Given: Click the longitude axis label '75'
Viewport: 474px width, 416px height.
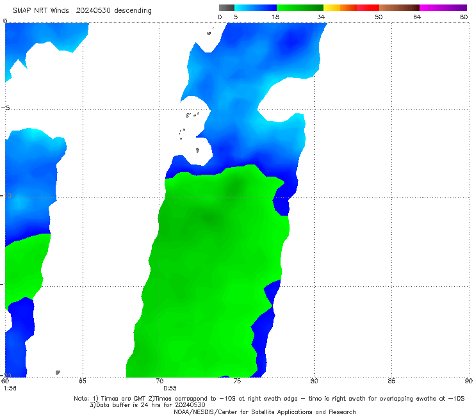Looking at the screenshot, I should 237,381.
